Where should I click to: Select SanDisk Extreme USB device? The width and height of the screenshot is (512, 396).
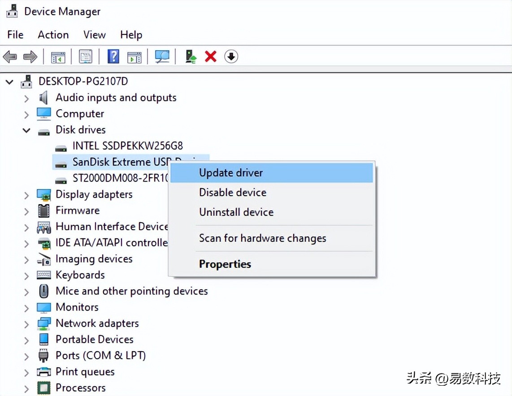point(120,162)
